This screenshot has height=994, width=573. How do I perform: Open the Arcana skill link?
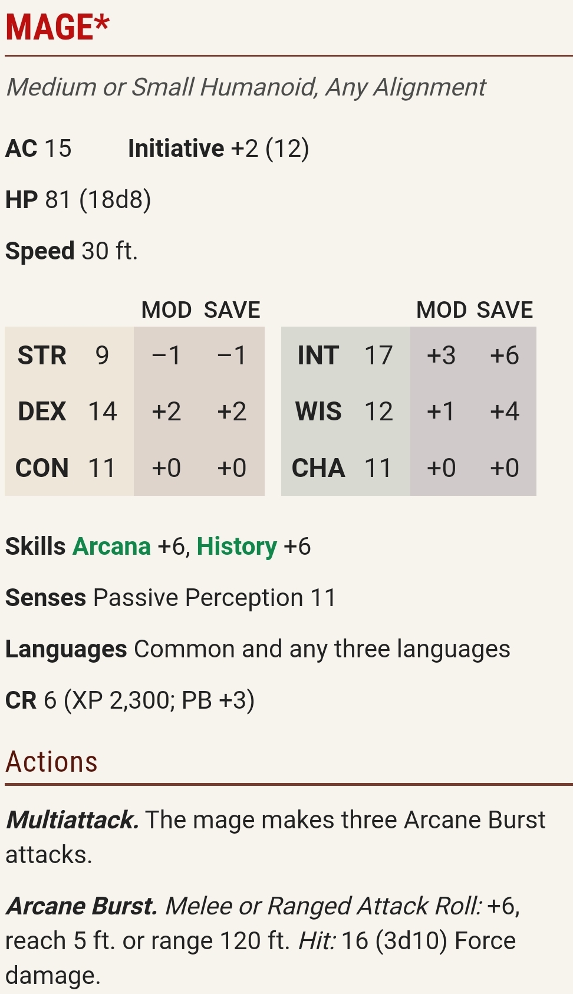[x=111, y=547]
